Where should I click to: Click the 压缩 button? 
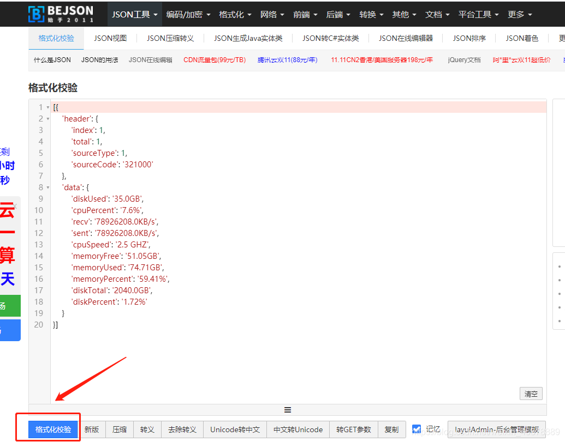click(119, 429)
